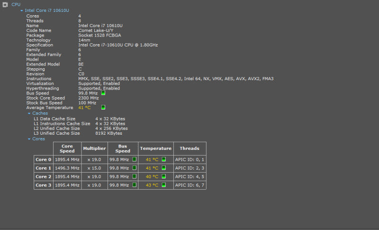Click the 2300 MHz stock core speed
Viewport: 379px width, 230px height.
click(x=89, y=98)
